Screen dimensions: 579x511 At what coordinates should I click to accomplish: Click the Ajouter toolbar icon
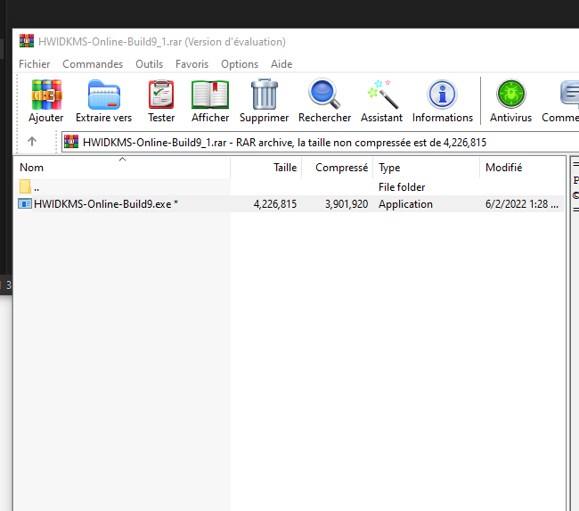[46, 95]
